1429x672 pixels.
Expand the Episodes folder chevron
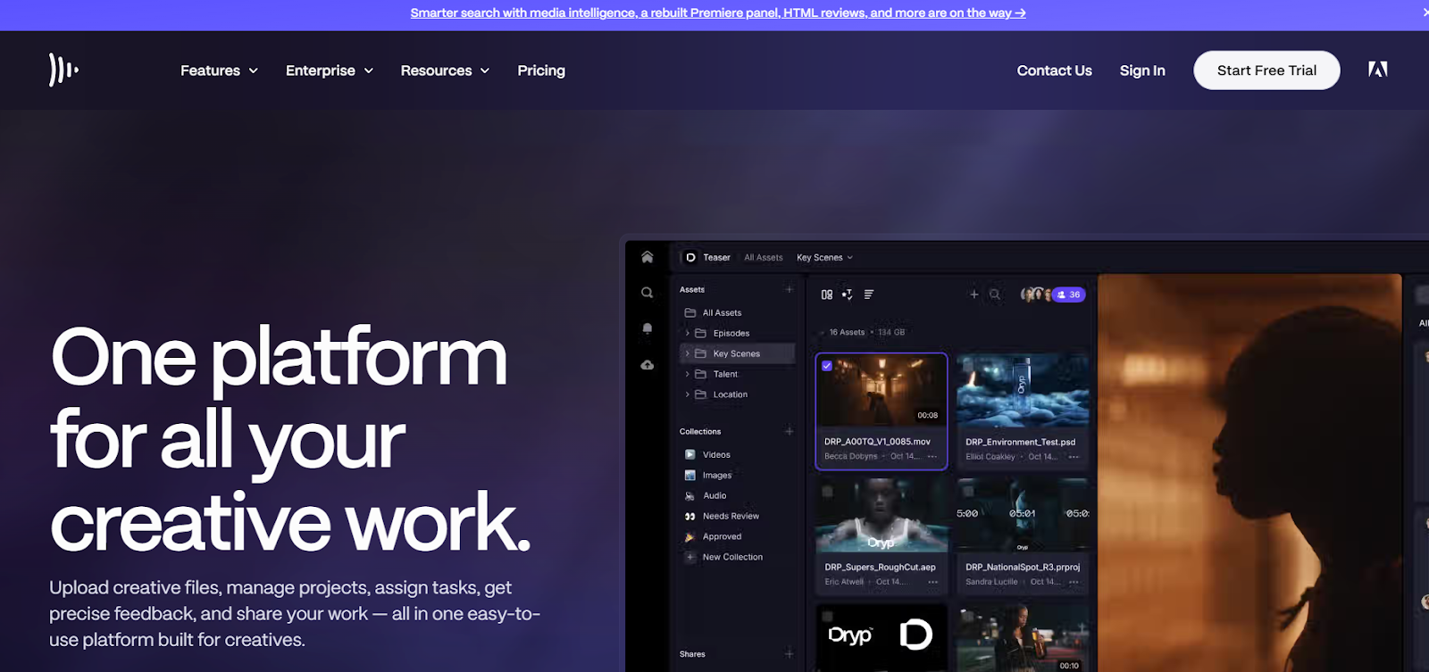pos(687,333)
